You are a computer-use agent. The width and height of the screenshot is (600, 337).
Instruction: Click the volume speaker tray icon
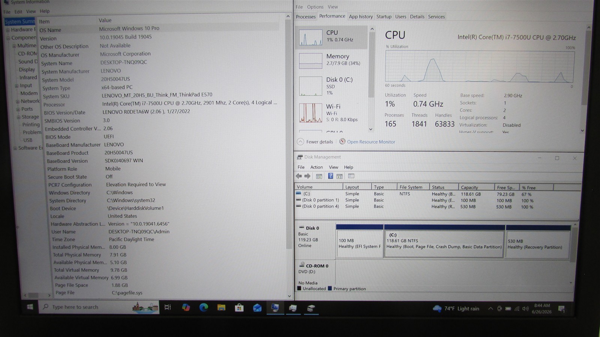525,309
